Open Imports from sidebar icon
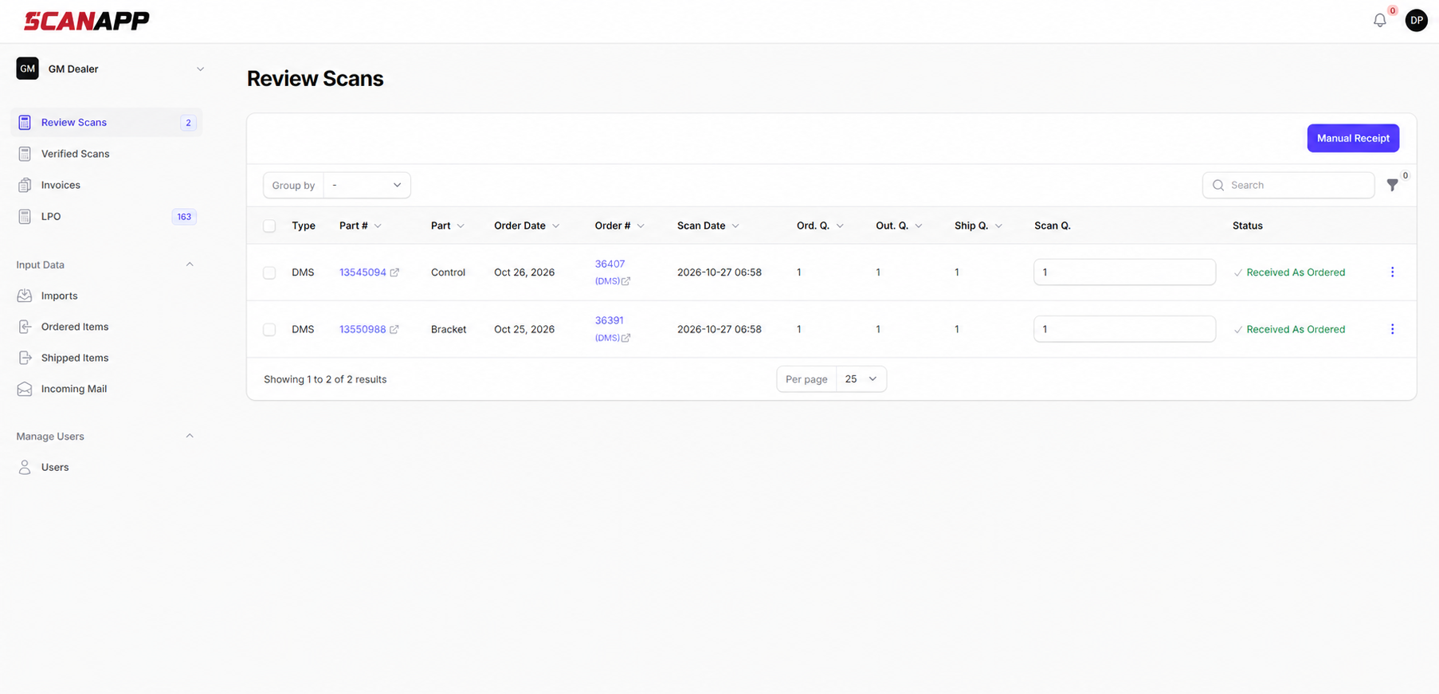Viewport: 1439px width, 694px height. [x=25, y=296]
